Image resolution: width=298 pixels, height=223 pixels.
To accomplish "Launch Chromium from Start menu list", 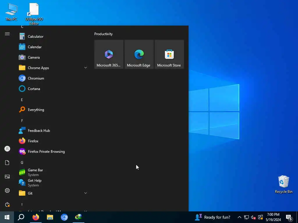I will point(53,78).
